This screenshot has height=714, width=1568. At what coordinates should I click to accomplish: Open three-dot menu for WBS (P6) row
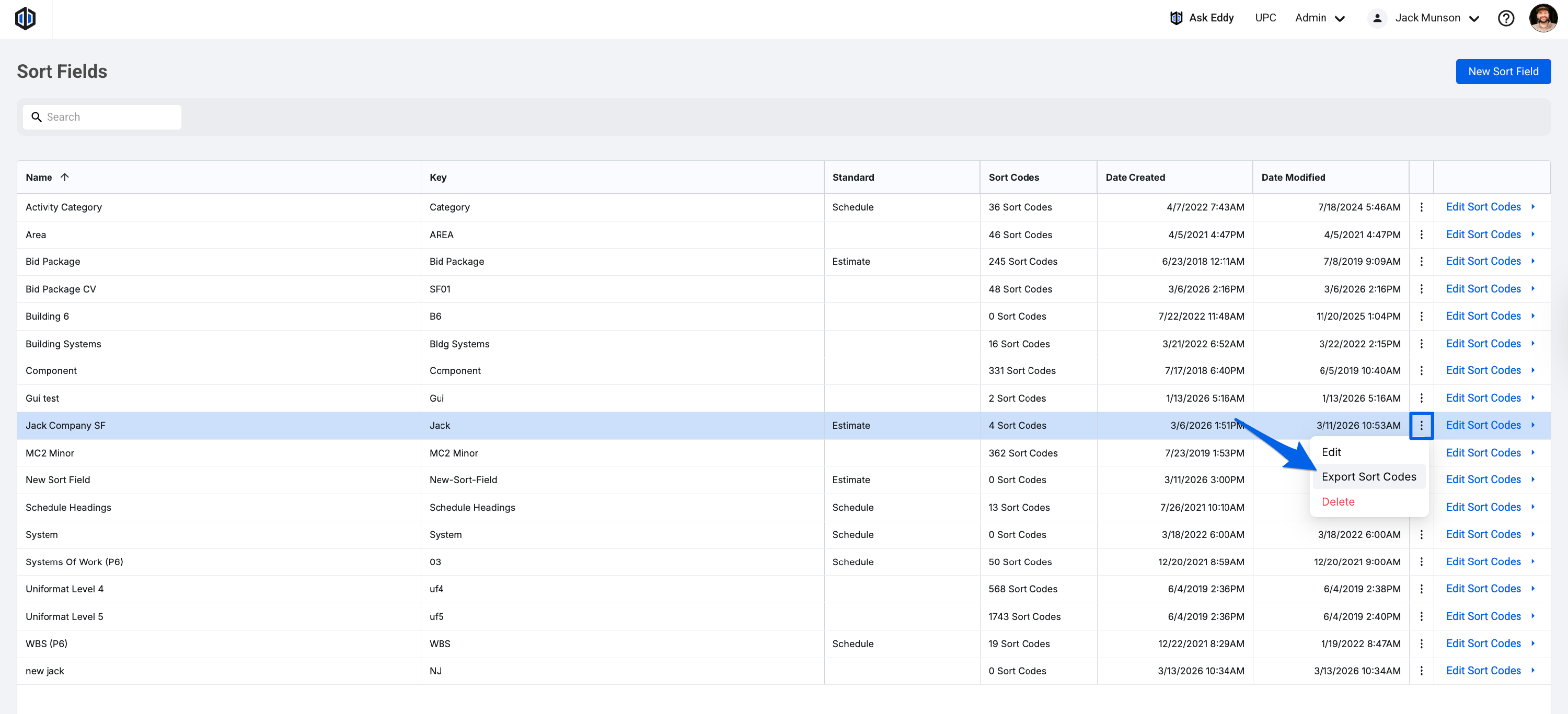[1421, 643]
